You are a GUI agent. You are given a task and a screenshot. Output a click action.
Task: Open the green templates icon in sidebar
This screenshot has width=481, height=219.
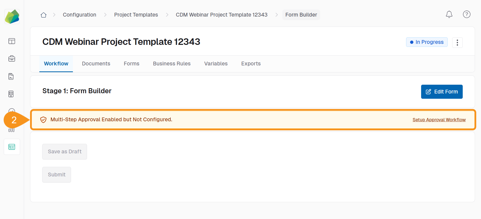[12, 147]
